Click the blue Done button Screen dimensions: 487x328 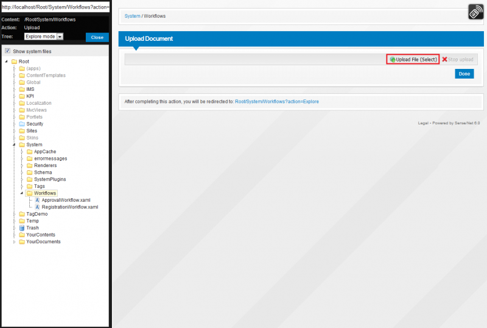click(x=464, y=74)
